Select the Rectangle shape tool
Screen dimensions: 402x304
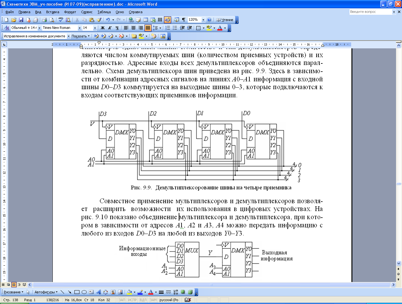coord(77,292)
